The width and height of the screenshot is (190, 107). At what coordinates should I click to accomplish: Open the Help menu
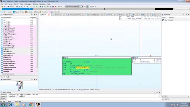point(49,4)
